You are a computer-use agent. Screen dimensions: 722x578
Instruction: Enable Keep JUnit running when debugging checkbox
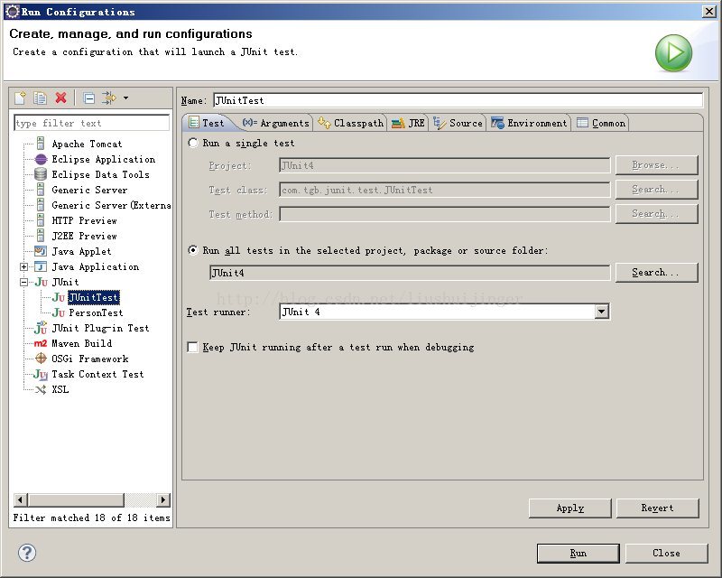[x=192, y=347]
